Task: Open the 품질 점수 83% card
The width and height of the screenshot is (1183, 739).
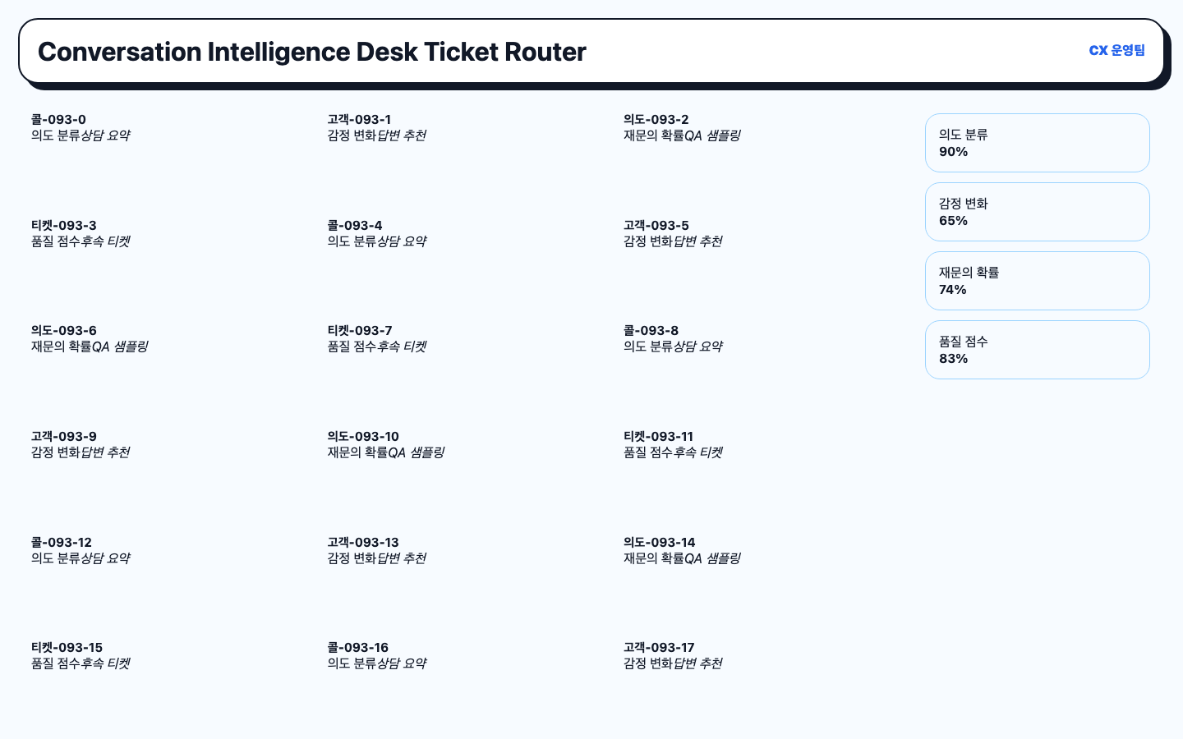Action: click(1037, 350)
